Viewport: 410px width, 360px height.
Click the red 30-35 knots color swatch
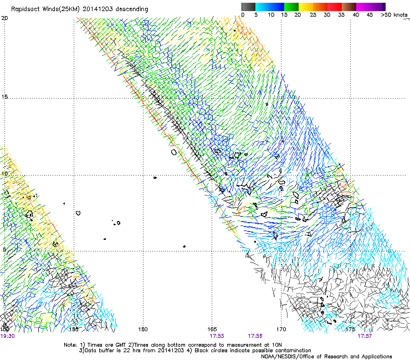click(335, 7)
